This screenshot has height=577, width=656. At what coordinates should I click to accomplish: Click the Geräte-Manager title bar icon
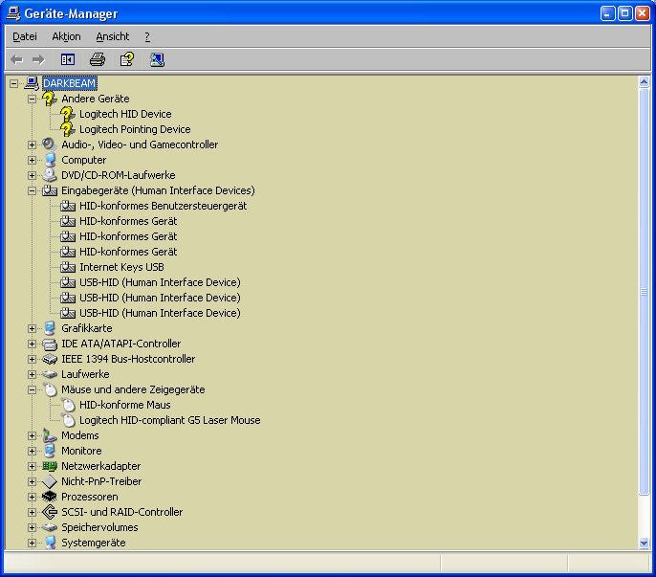point(13,13)
